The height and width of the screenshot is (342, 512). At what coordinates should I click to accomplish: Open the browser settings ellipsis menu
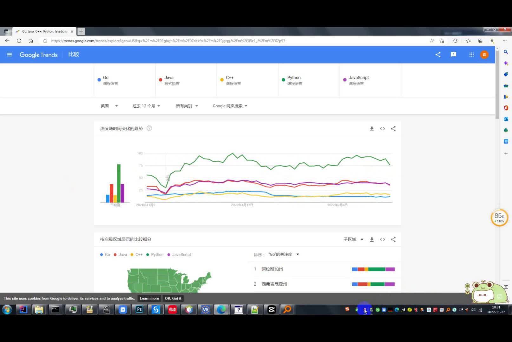(x=504, y=41)
